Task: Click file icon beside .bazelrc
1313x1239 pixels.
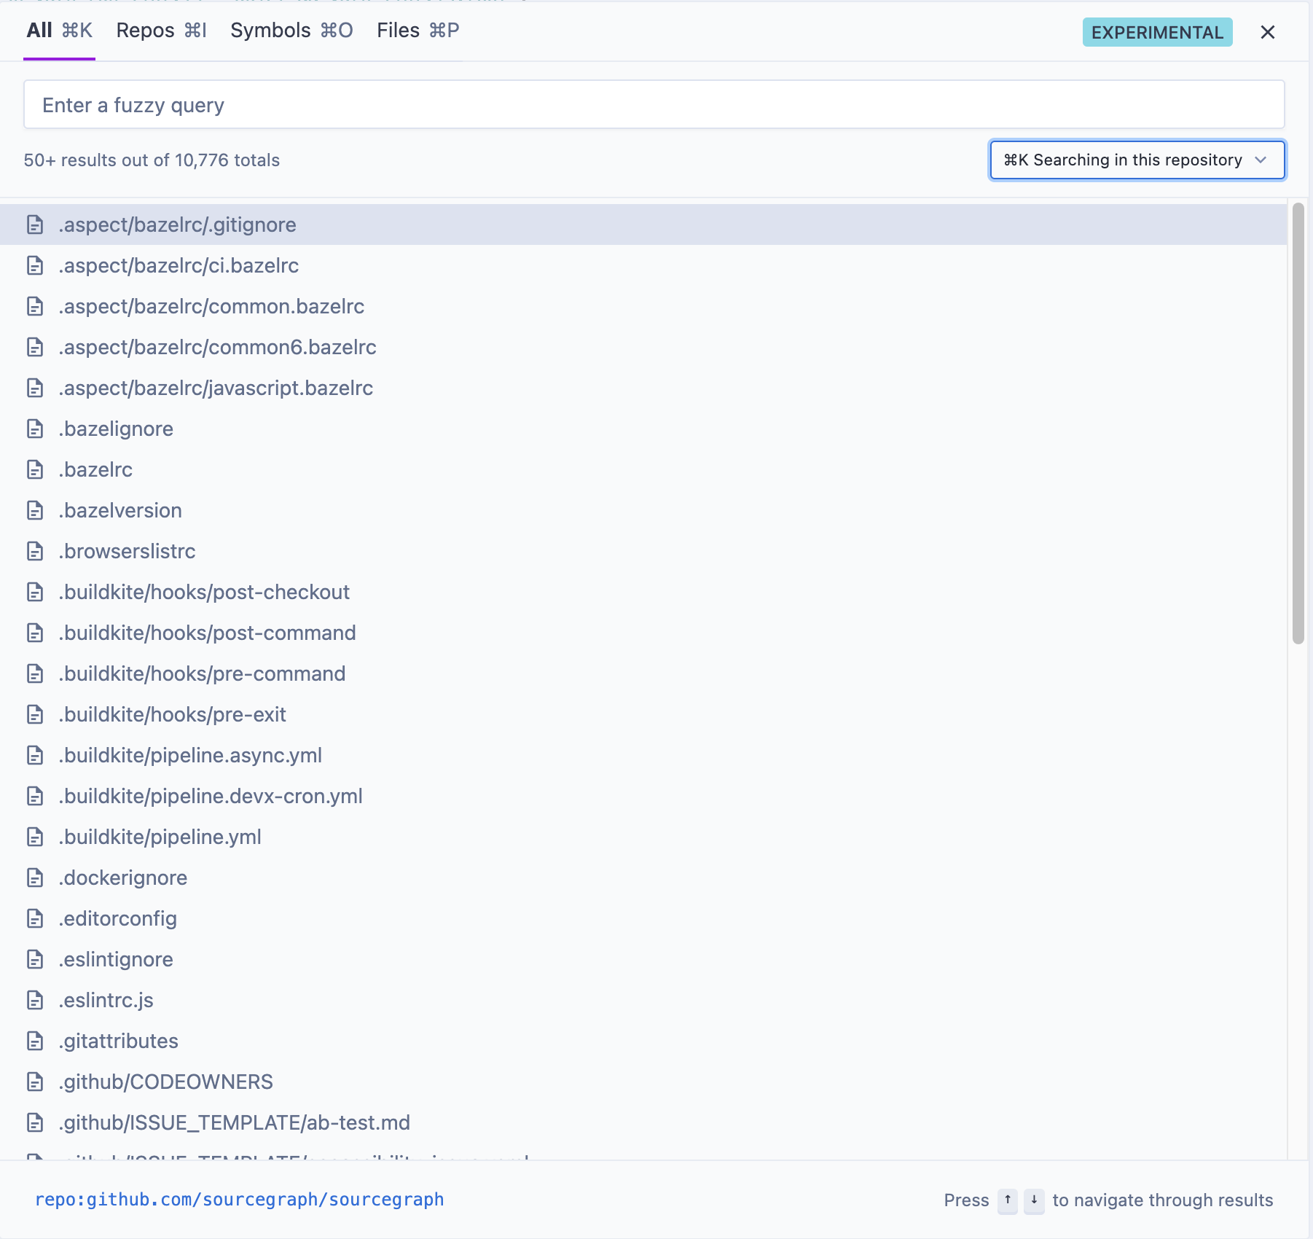Action: pyautogui.click(x=35, y=469)
